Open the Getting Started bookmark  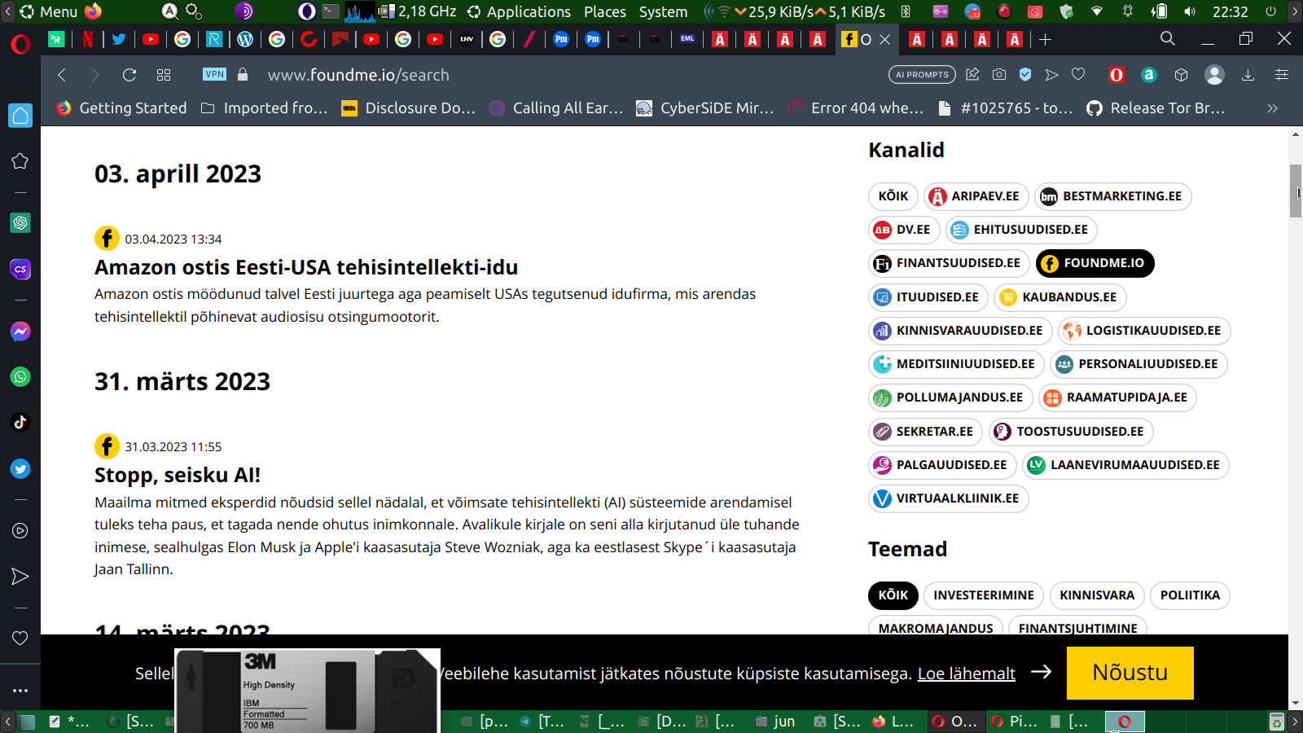point(122,108)
